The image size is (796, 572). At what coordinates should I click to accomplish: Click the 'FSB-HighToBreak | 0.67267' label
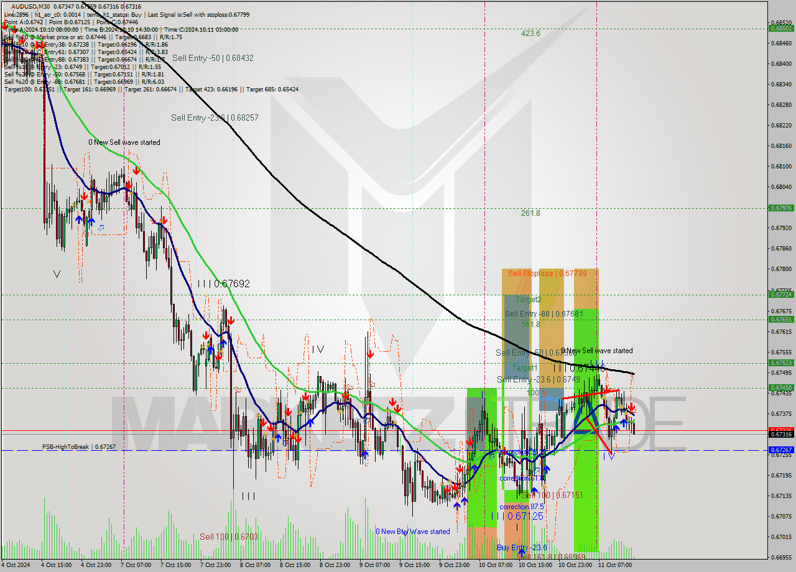pyautogui.click(x=79, y=446)
